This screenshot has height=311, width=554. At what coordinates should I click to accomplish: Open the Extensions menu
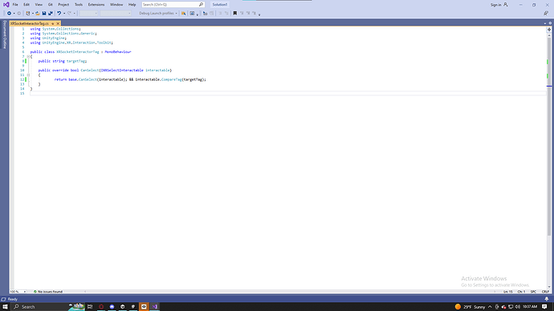pyautogui.click(x=96, y=5)
